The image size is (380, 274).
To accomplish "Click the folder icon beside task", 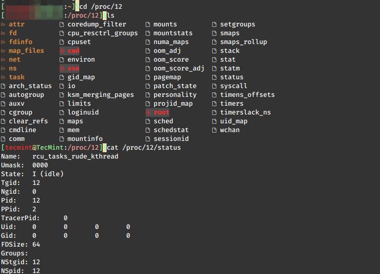I will pyautogui.click(x=3, y=77).
